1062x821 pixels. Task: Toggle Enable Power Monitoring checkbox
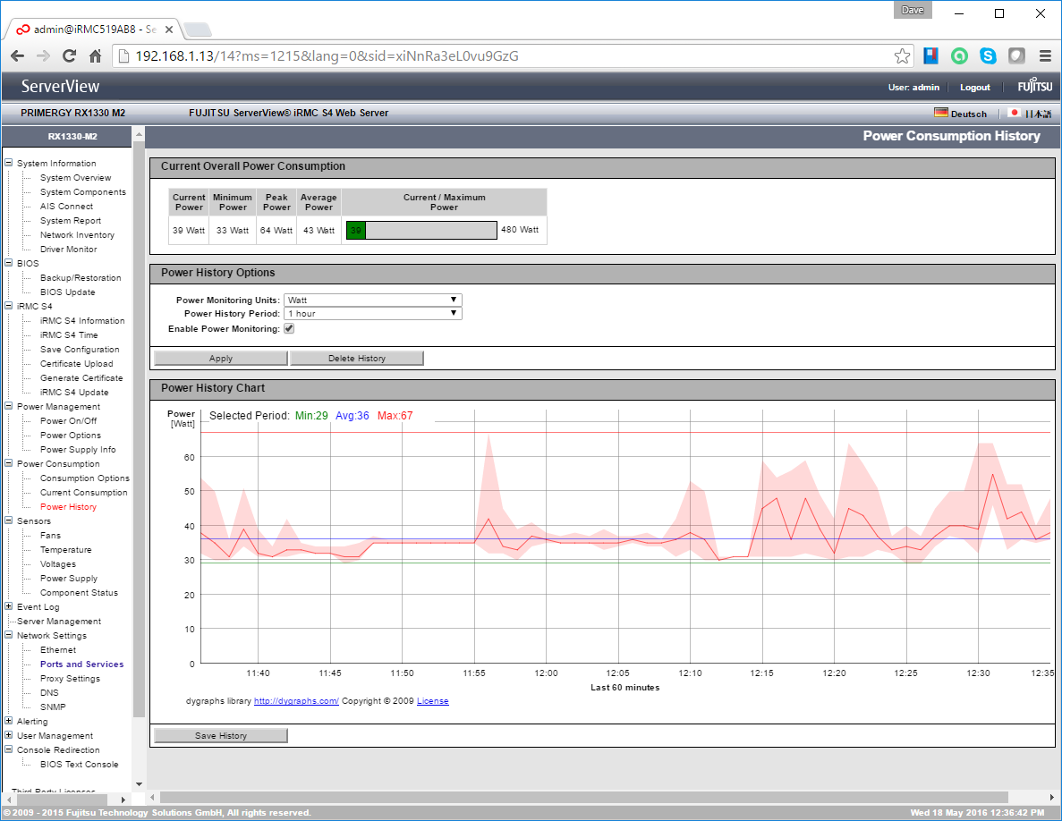click(289, 328)
